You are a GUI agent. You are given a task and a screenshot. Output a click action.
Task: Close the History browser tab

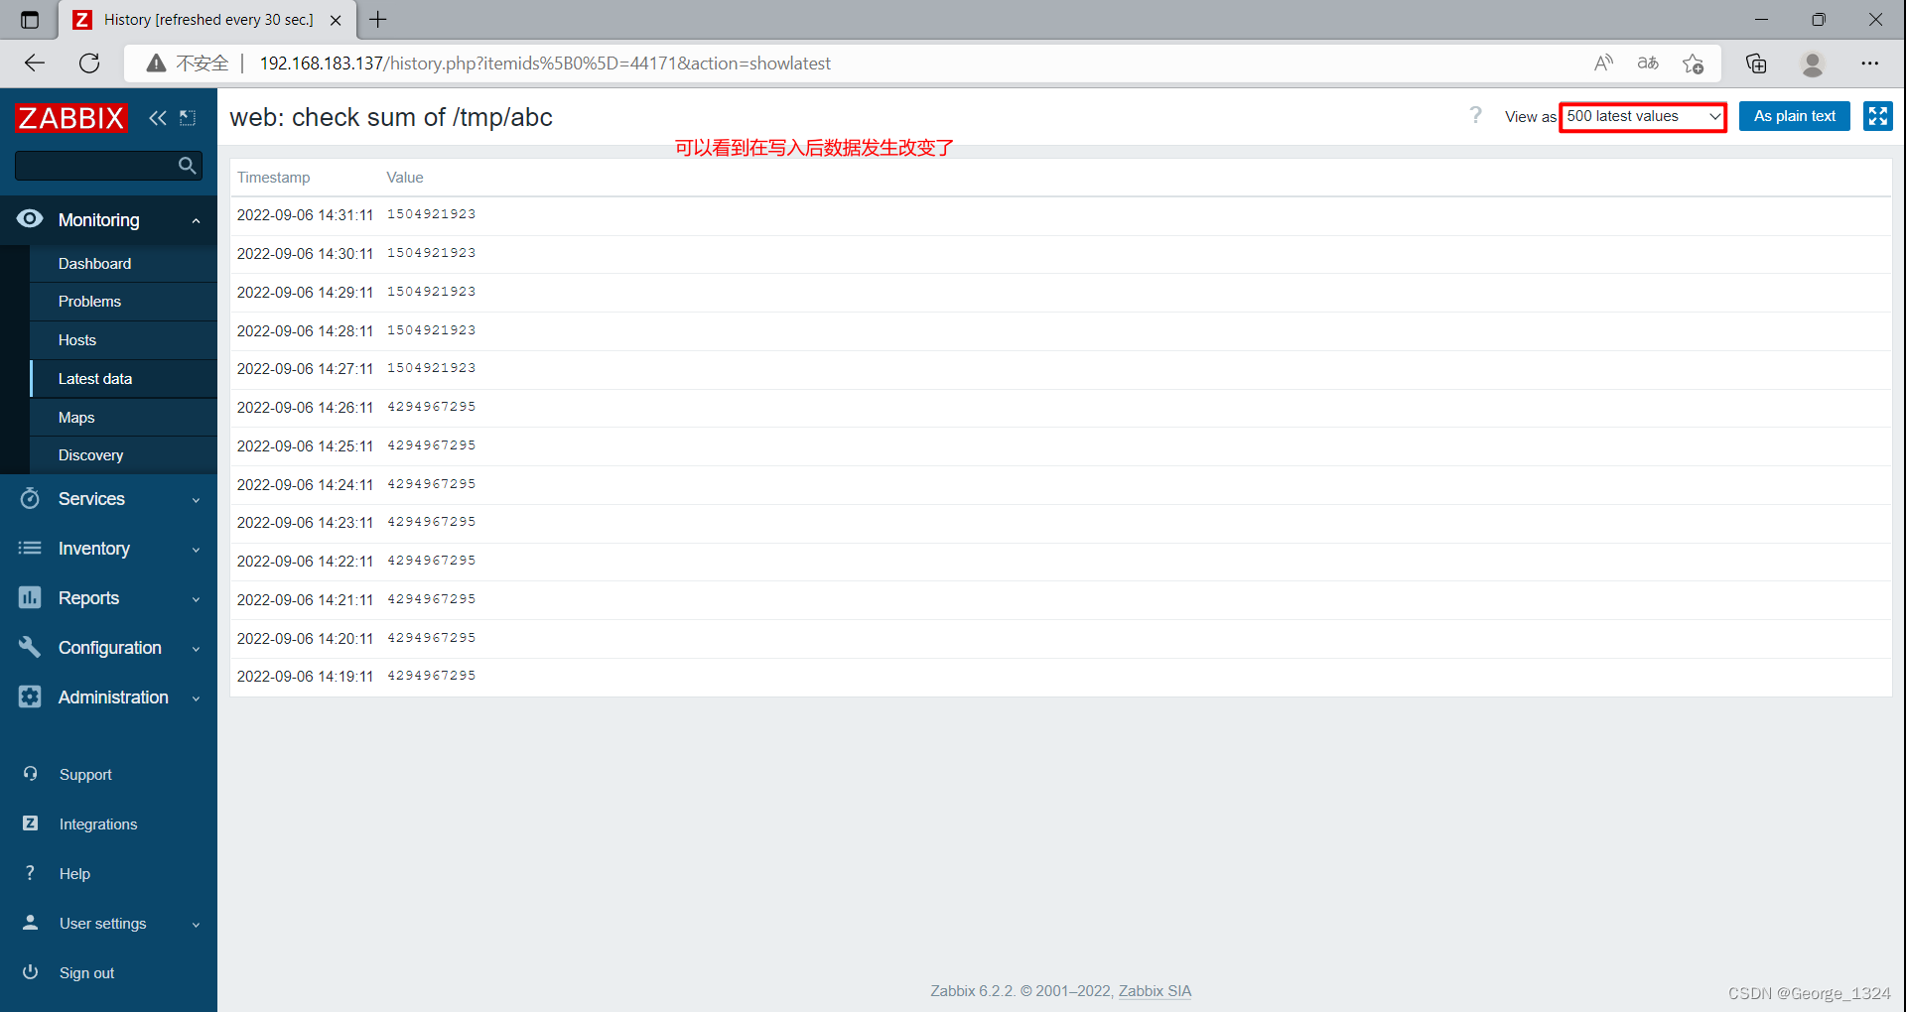coord(336,20)
